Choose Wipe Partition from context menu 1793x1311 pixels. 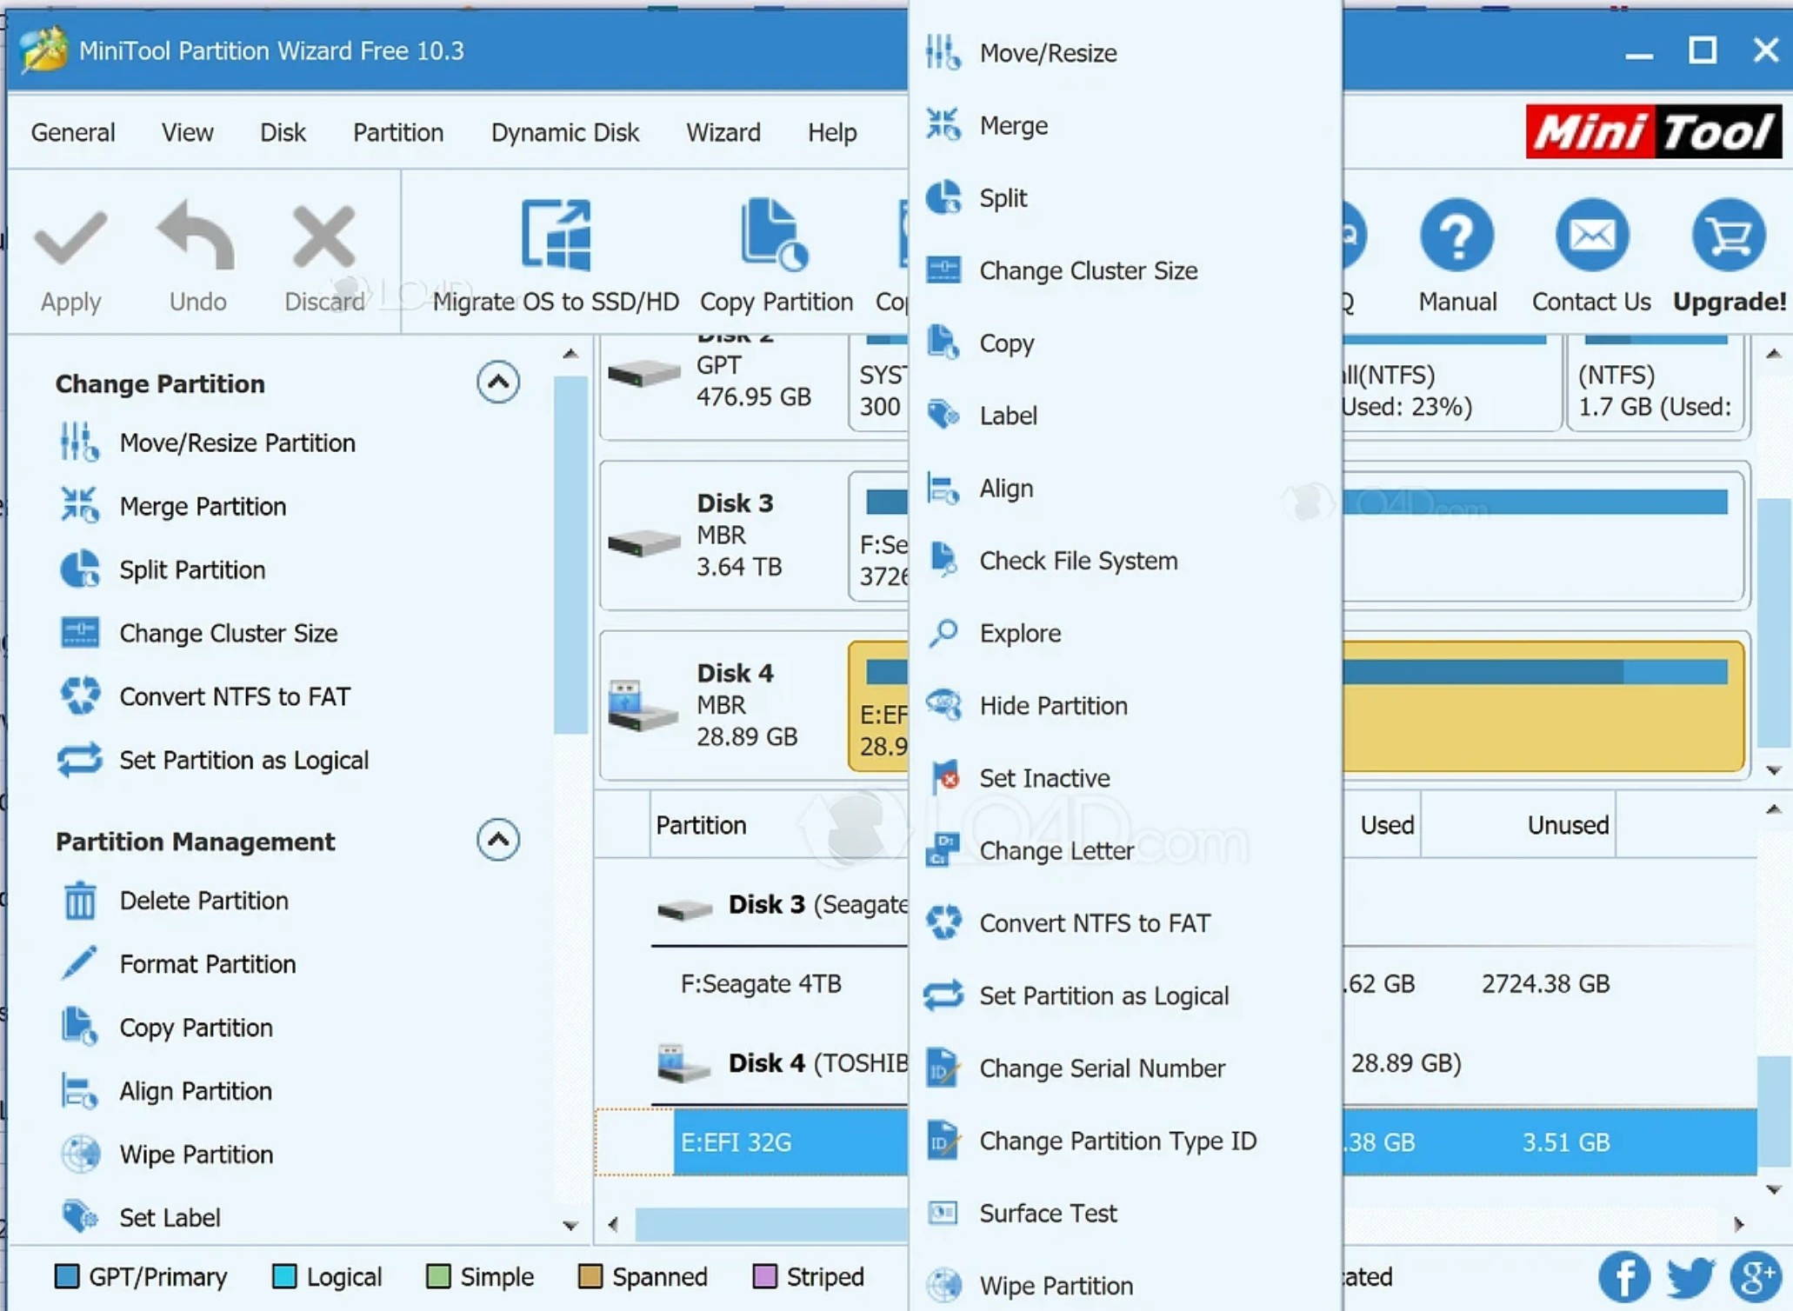tap(1125, 1286)
